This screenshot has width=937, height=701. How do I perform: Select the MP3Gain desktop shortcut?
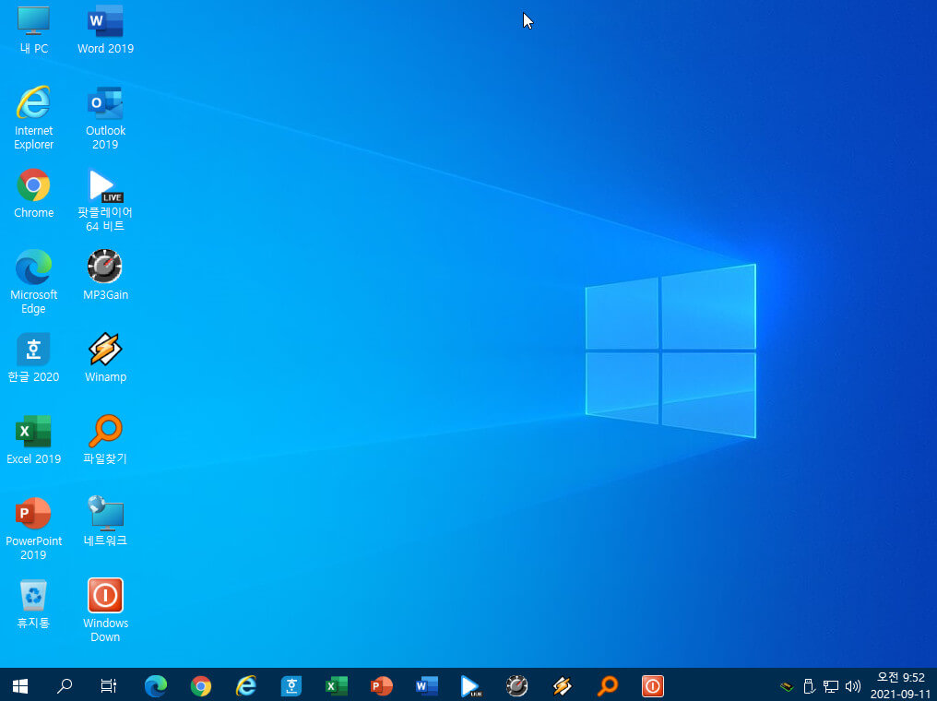105,275
